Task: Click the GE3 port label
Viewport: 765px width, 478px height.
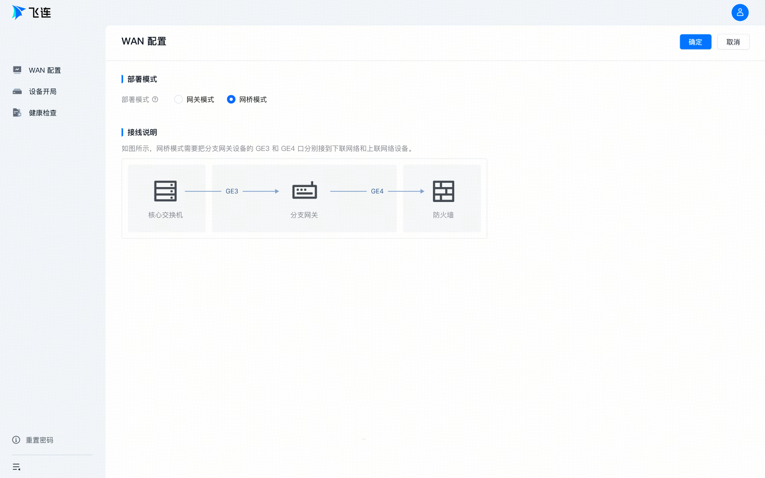Action: 232,191
